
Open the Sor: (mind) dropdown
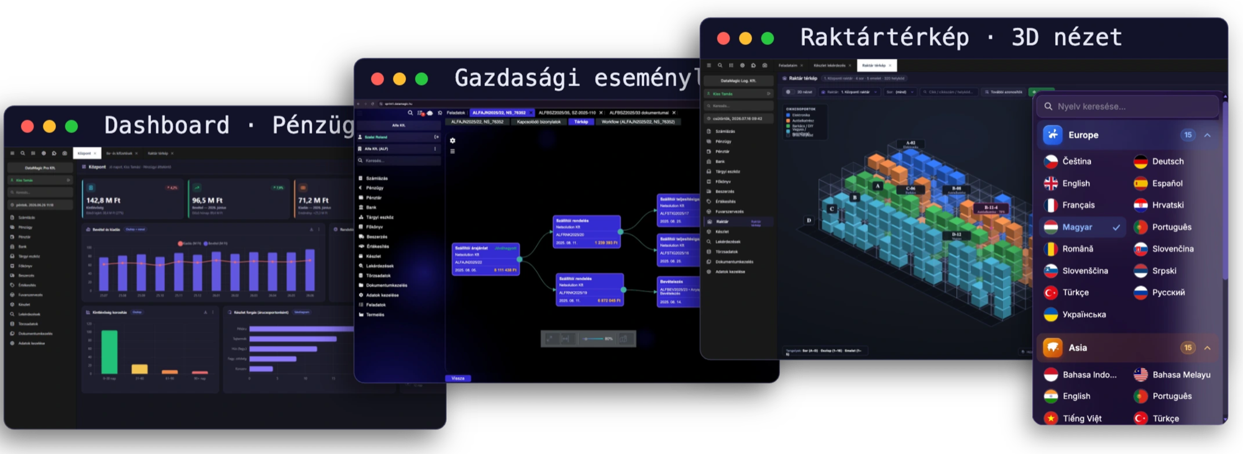[x=900, y=92]
